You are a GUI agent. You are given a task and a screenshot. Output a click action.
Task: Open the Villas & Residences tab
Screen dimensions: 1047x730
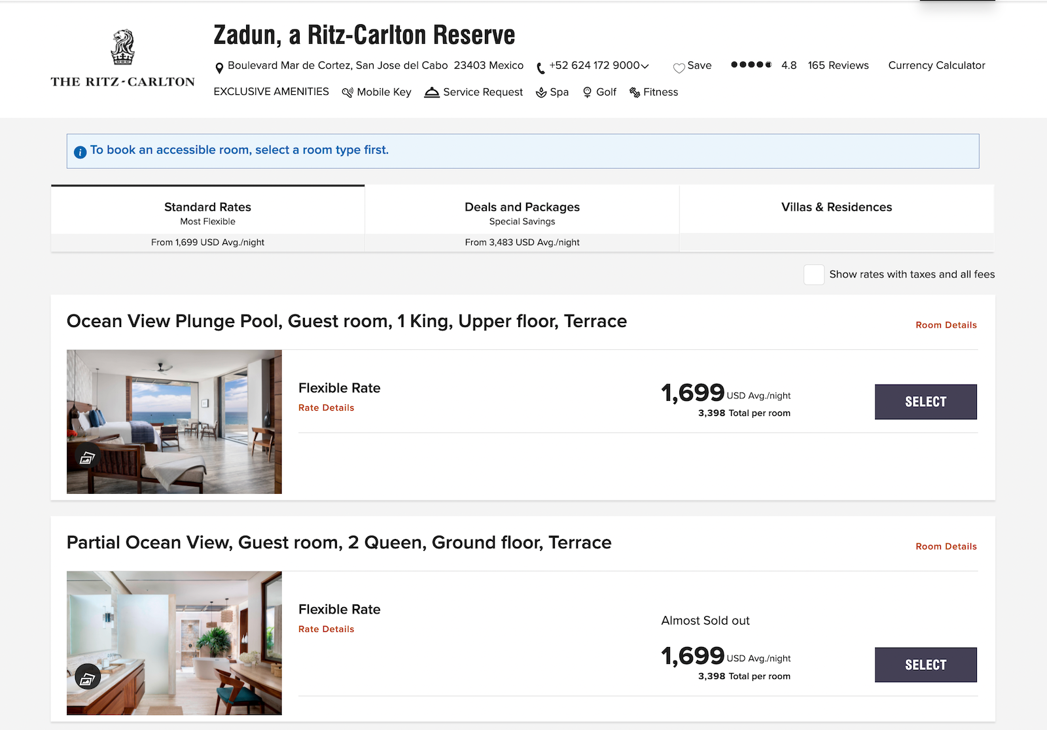click(836, 208)
